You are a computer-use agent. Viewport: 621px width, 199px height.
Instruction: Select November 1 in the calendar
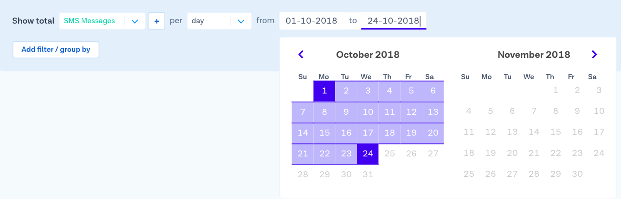pos(556,91)
